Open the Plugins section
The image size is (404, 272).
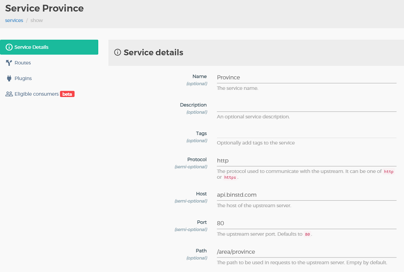(23, 78)
